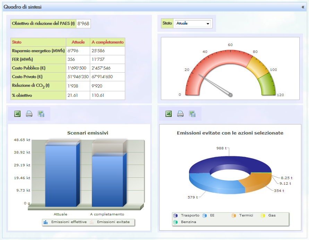Click FER value 356
The height and width of the screenshot is (240, 309).
coord(78,59)
